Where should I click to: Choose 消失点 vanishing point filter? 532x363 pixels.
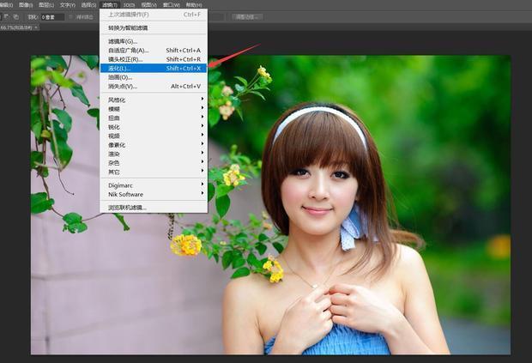point(124,86)
